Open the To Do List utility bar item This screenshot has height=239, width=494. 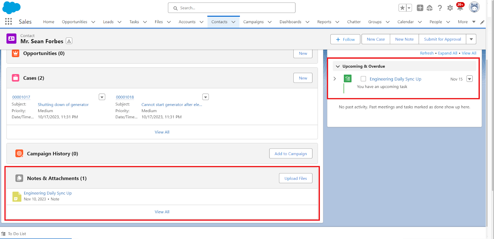pos(14,234)
